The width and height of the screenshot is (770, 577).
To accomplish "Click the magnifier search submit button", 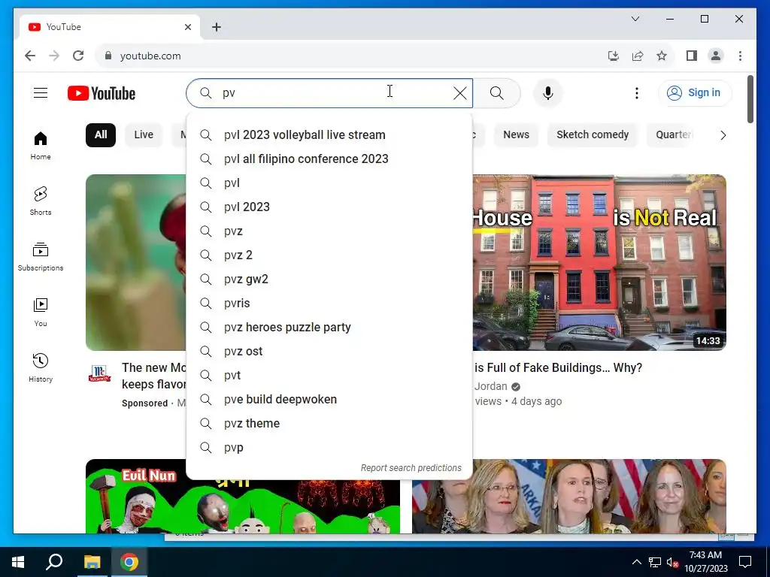I will [x=496, y=93].
